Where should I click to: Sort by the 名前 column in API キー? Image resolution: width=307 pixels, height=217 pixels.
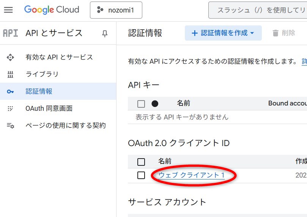pos(183,103)
